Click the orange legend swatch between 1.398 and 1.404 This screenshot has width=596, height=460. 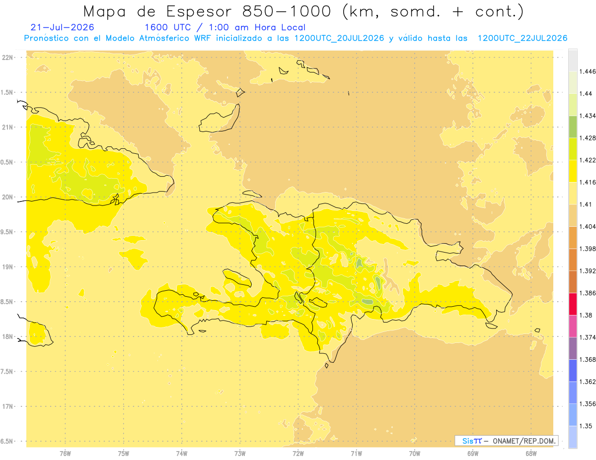coord(573,237)
